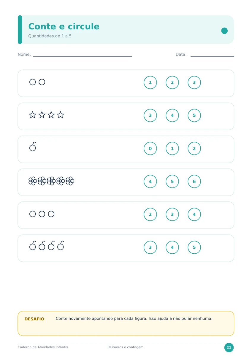The height and width of the screenshot is (356, 252).
Task: Click the first flower icon
Action: pyautogui.click(x=33, y=181)
